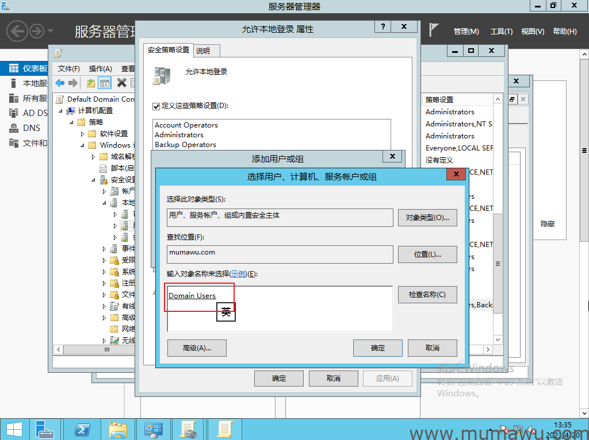Toggle the show/hide console tree toolbar icon
The image size is (589, 440).
[104, 83]
